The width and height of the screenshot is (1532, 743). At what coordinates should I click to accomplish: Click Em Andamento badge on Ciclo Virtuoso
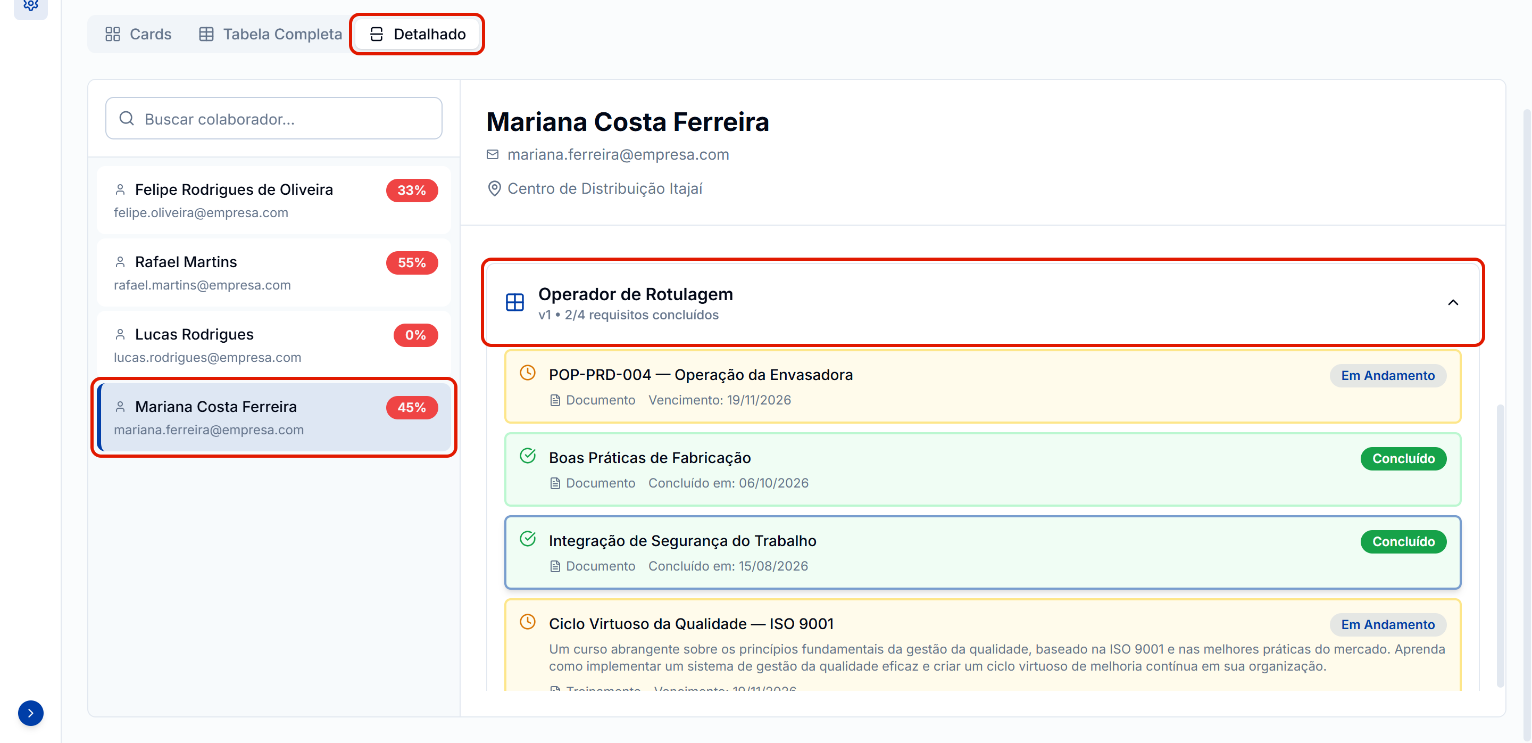[x=1387, y=625]
